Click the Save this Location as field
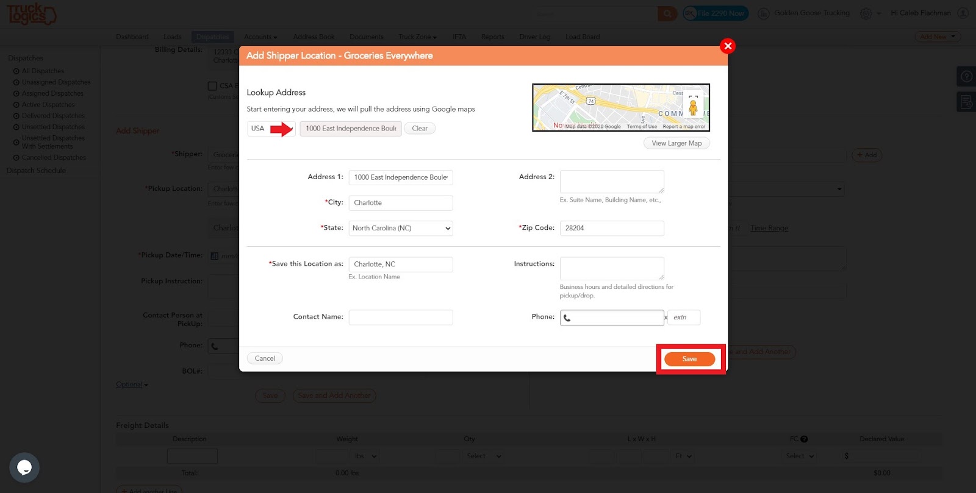Viewport: 976px width, 493px height. (x=401, y=264)
